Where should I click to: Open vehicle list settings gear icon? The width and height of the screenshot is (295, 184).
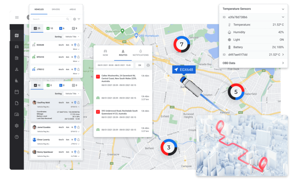click(75, 19)
